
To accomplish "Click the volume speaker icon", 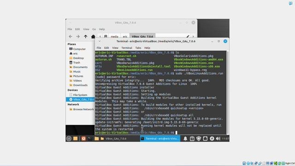I will coord(218,138).
